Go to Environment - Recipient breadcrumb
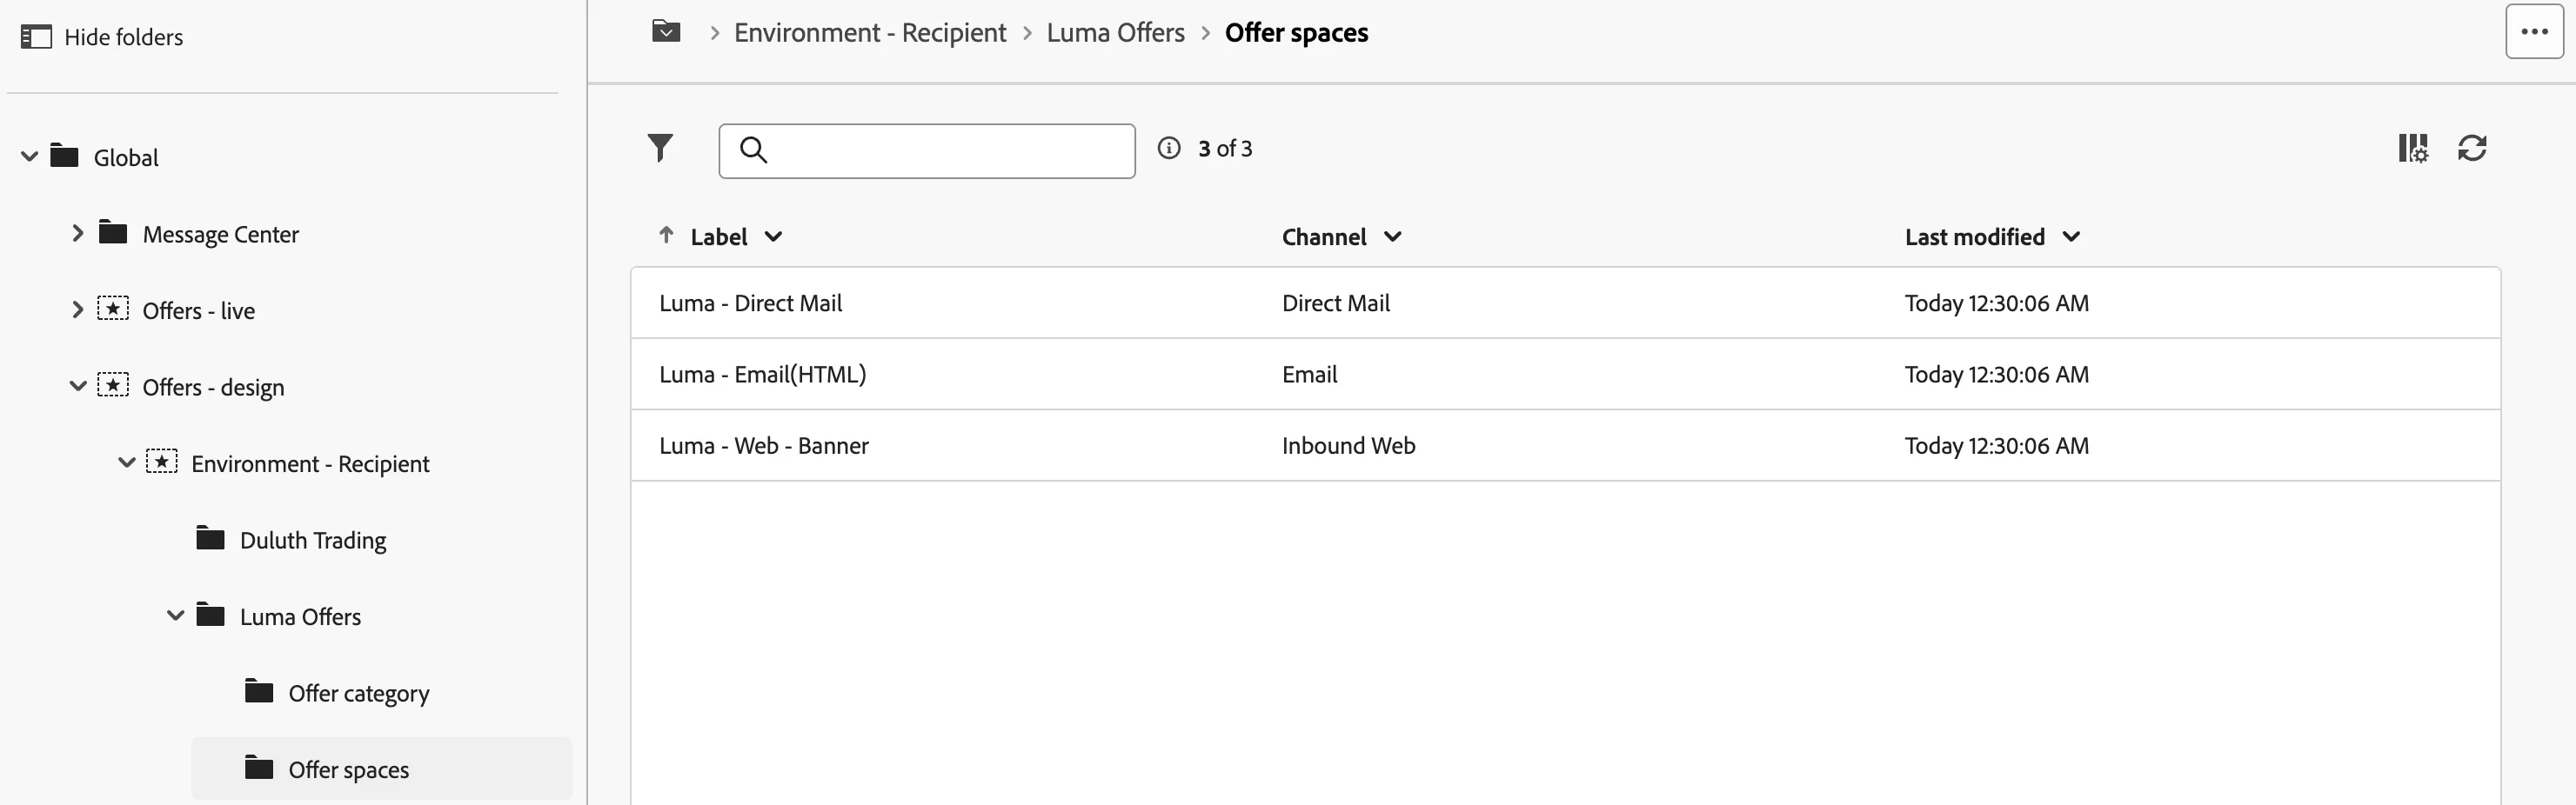The image size is (2576, 805). pos(870,33)
